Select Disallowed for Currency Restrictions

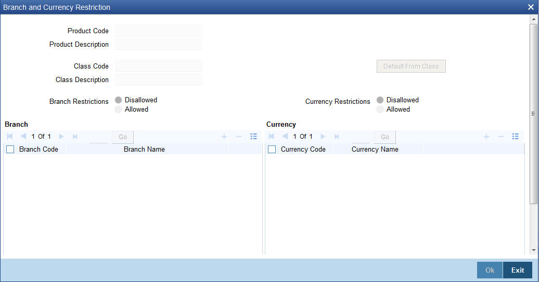(380, 100)
